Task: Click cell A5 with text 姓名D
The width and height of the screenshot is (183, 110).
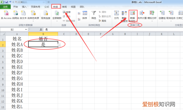Action: (17, 61)
